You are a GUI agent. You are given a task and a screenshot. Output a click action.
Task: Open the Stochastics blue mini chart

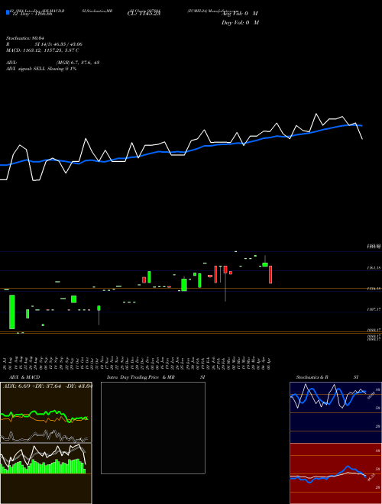(335, 412)
